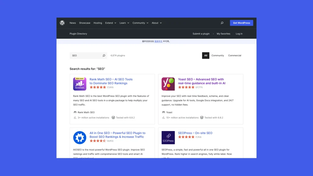Go to News in top navigation

click(x=73, y=23)
